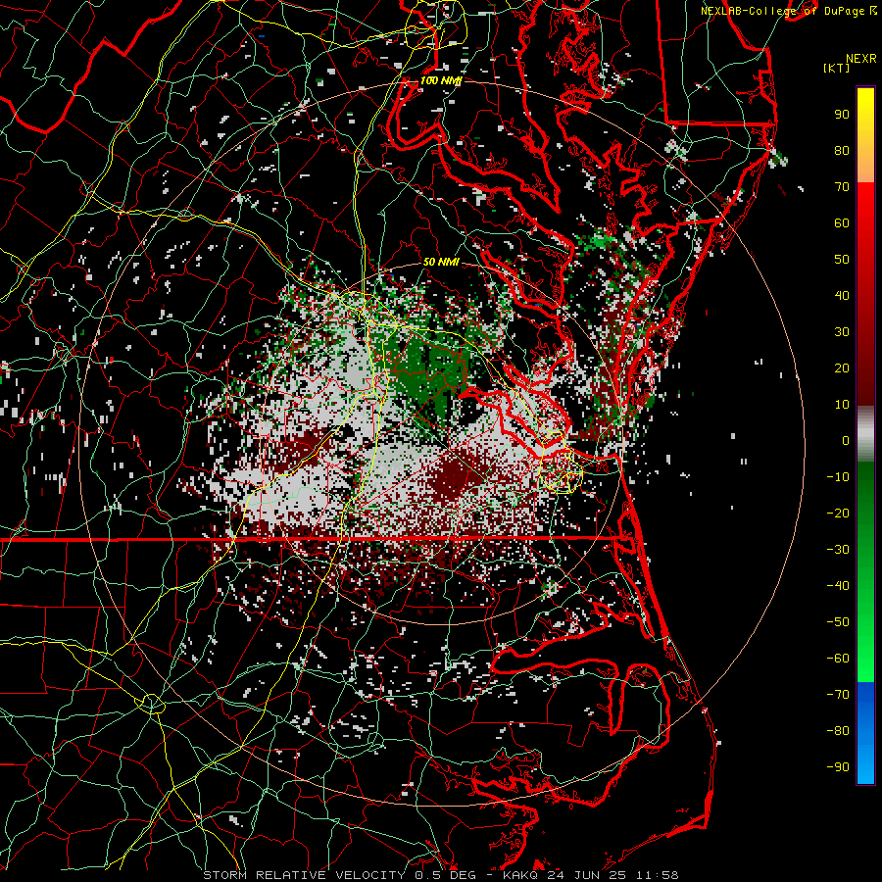Click the "NEXR" label above the scale
Image resolution: width=882 pixels, height=882 pixels.
[861, 59]
